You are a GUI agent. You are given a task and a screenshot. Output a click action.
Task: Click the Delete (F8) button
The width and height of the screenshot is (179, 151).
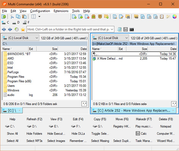click(x=166, y=119)
